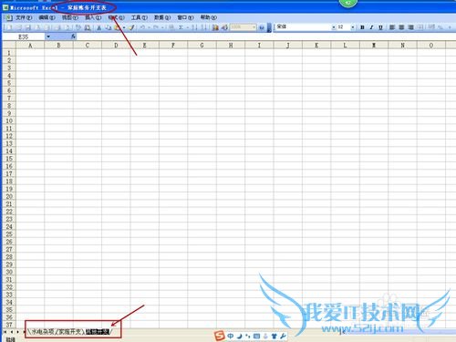Click the Align Right icon
456x342 pixels.
411,27
